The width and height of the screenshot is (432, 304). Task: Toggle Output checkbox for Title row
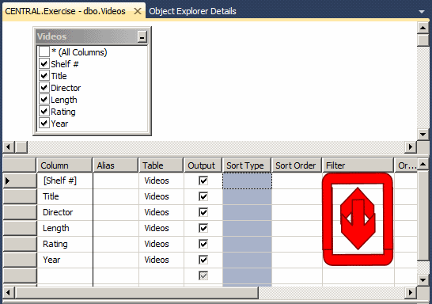click(203, 196)
